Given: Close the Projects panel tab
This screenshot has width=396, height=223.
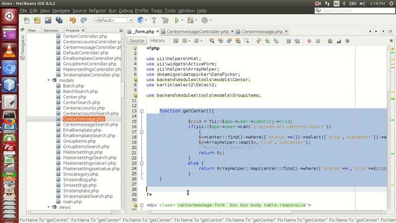Looking at the screenshot, I should 83,30.
